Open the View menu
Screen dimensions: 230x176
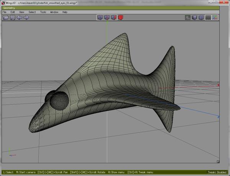(22, 12)
